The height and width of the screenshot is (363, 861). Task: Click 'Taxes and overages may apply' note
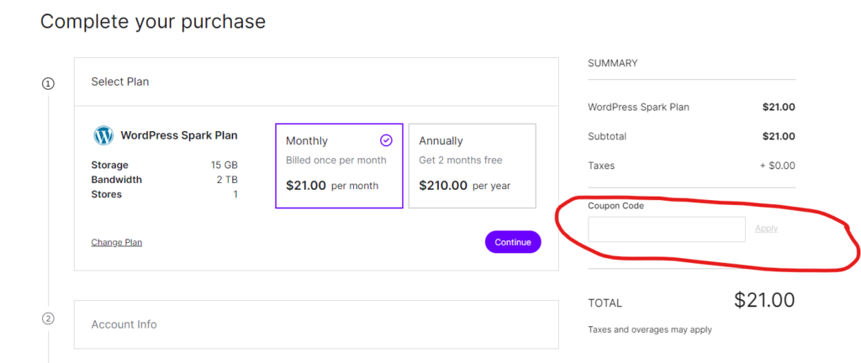tap(650, 329)
